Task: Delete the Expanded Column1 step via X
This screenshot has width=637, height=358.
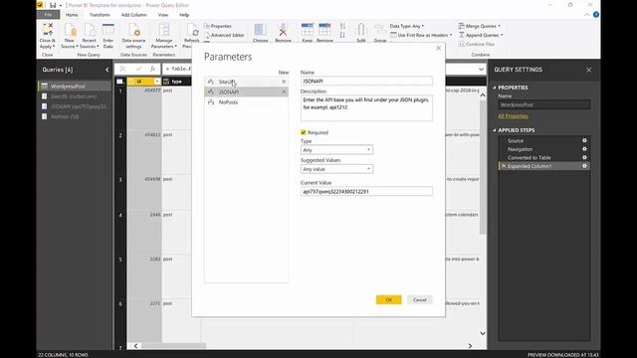Action: 504,166
